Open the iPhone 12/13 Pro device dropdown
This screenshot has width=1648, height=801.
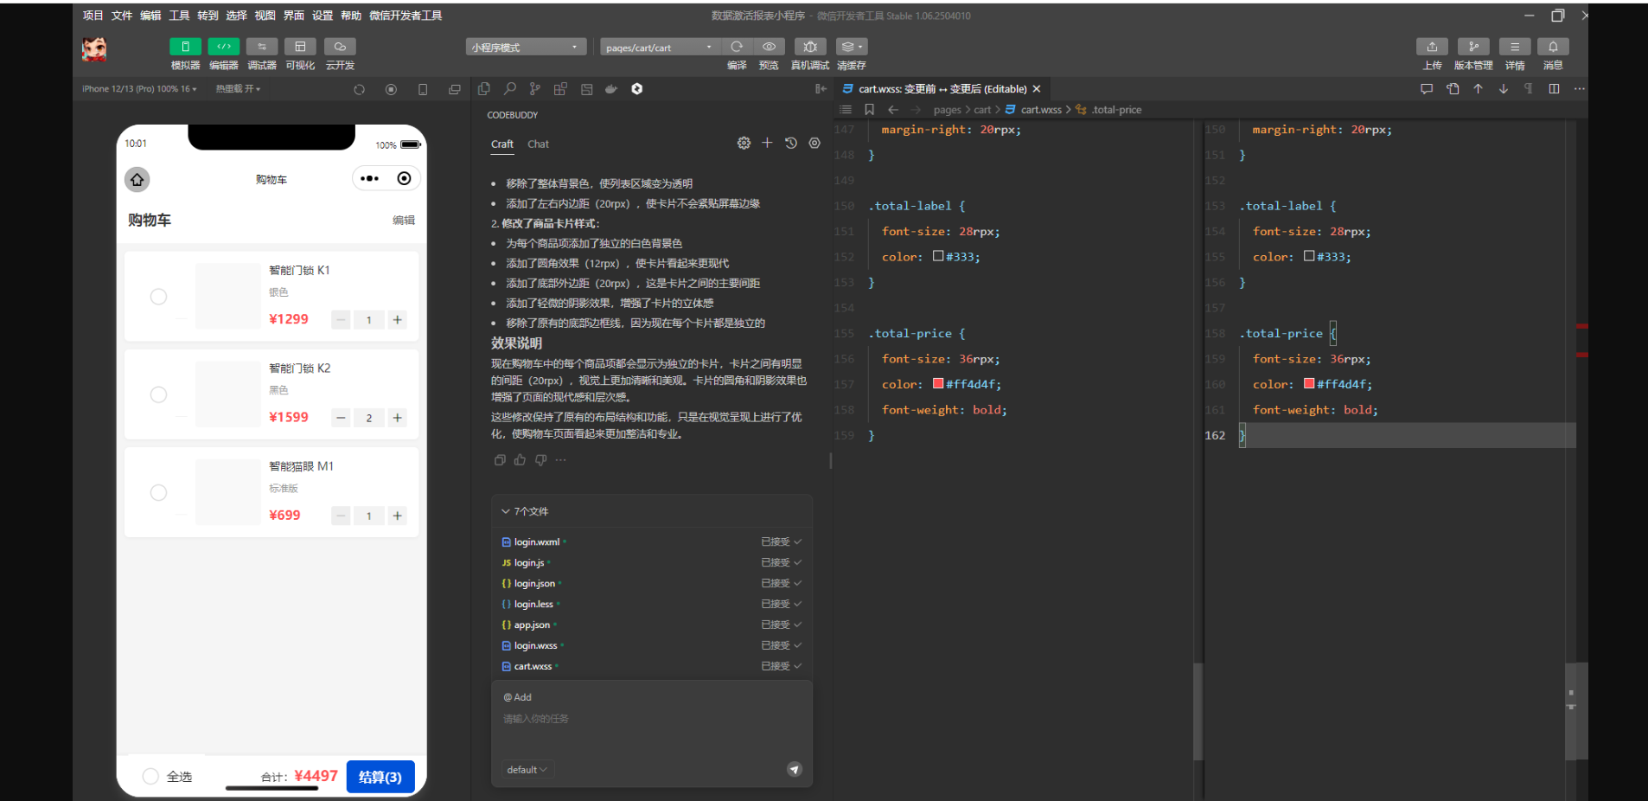pos(139,89)
